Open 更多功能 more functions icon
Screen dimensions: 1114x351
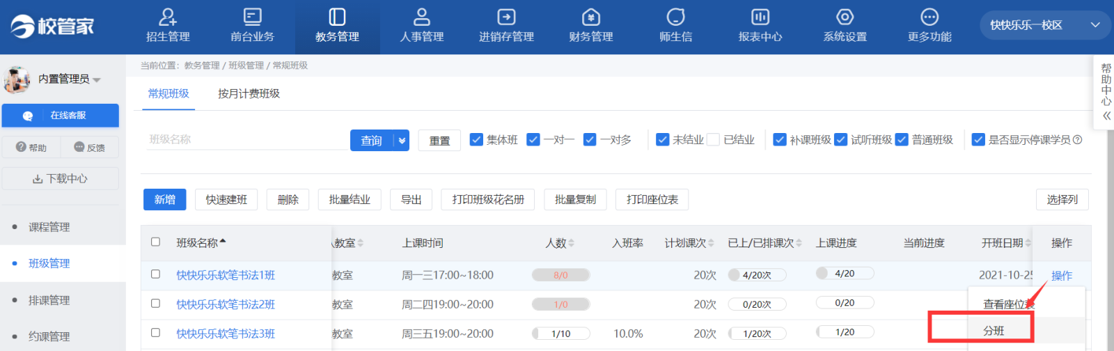click(x=929, y=17)
